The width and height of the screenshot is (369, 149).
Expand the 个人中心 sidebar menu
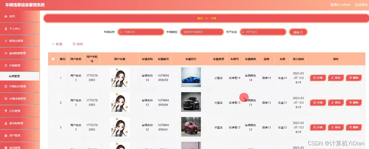20,29
